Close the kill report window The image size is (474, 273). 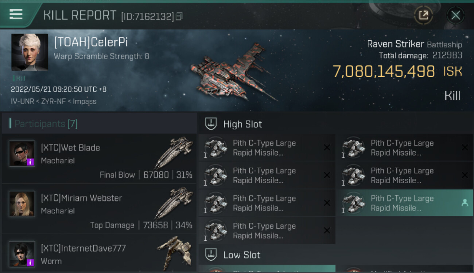[455, 15]
